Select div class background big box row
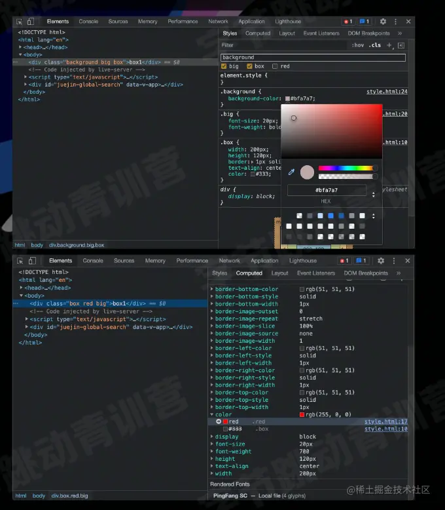445x510 pixels. [x=115, y=62]
